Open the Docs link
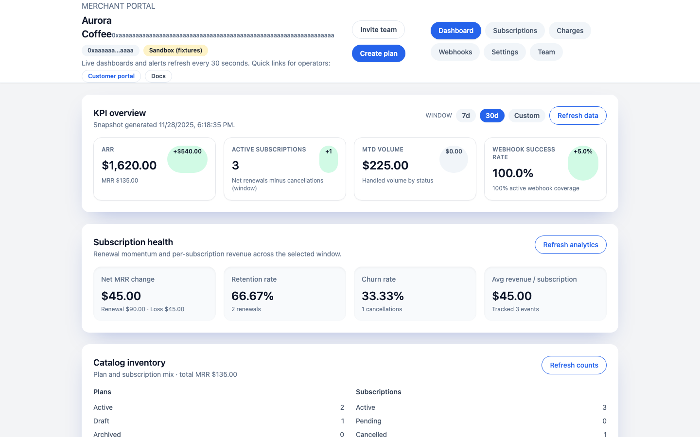This screenshot has height=437, width=700. (158, 76)
